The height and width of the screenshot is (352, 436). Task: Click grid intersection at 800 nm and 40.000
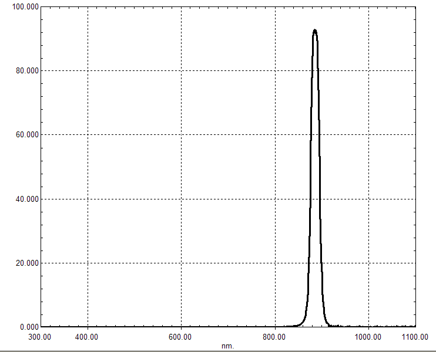[x=275, y=199]
